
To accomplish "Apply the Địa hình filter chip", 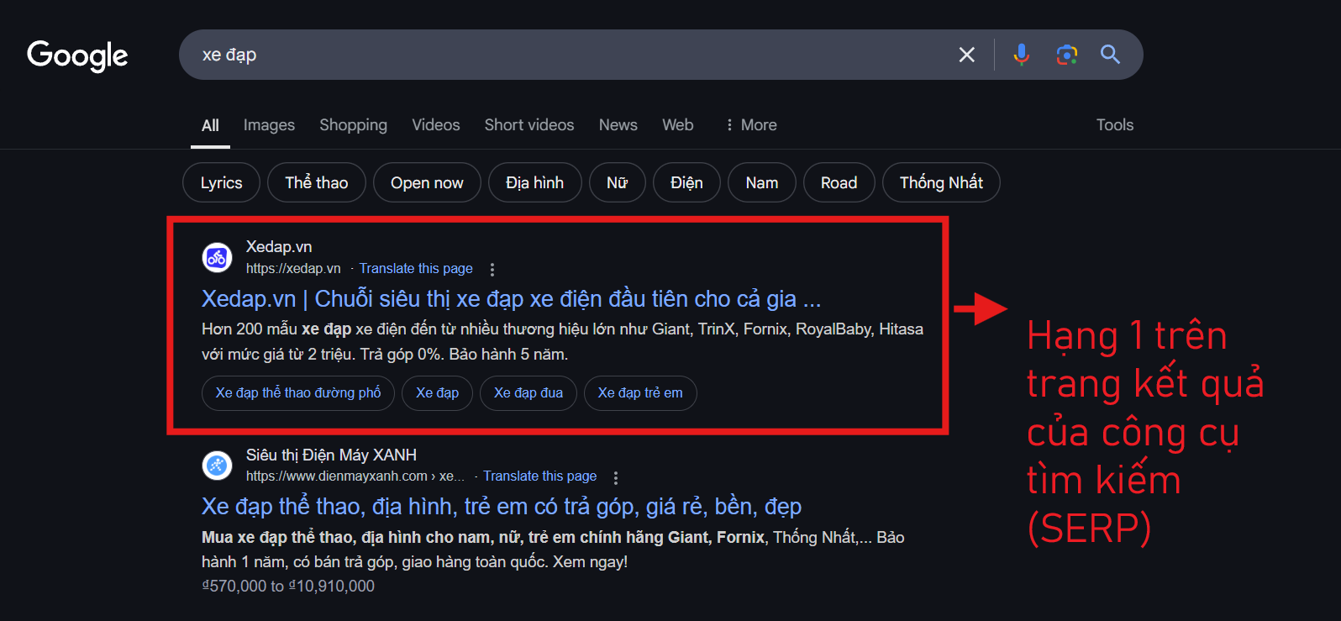I will click(x=534, y=182).
